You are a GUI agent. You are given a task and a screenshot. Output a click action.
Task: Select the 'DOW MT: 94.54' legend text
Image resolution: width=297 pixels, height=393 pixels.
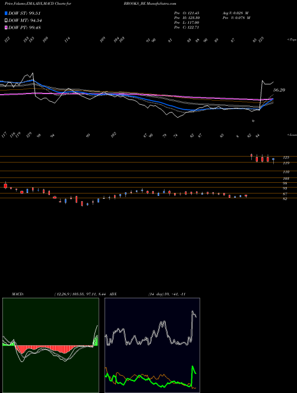coord(25,21)
